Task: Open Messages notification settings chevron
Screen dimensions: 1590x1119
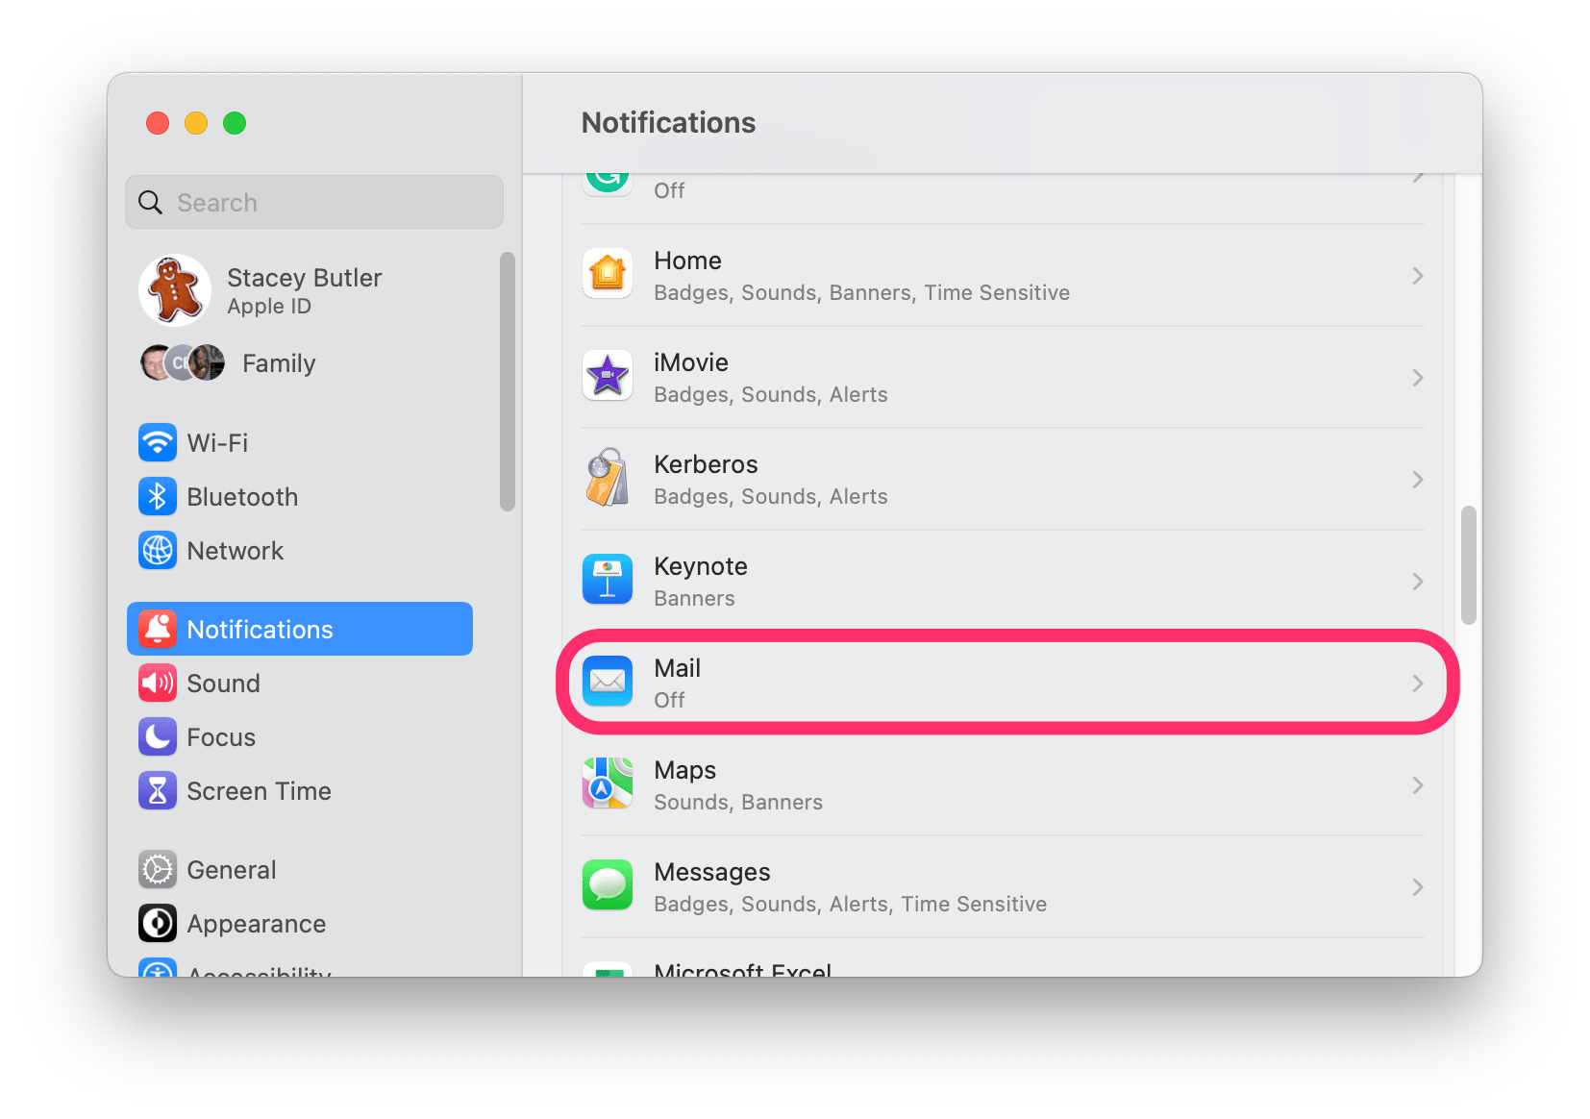Action: pyautogui.click(x=1418, y=887)
